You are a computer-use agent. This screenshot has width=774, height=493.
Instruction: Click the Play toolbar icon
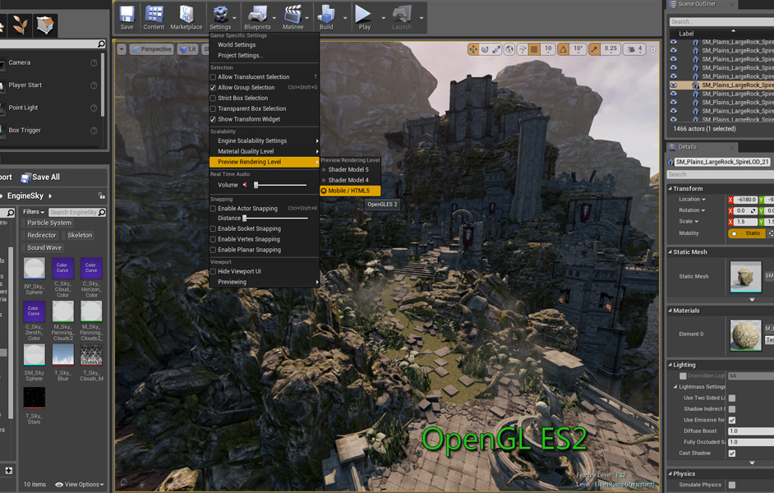coord(363,14)
